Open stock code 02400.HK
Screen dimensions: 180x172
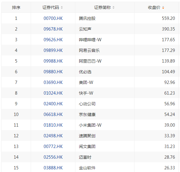[53, 104]
